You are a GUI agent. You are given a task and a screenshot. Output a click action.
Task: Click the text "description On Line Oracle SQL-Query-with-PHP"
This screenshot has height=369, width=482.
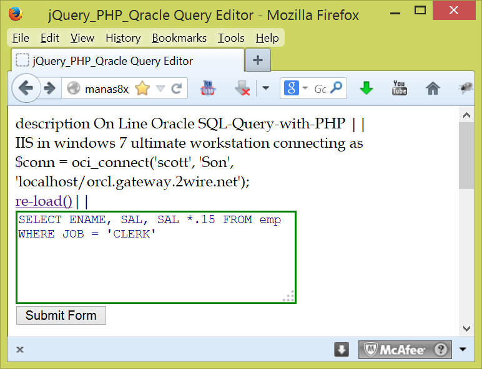coord(180,123)
